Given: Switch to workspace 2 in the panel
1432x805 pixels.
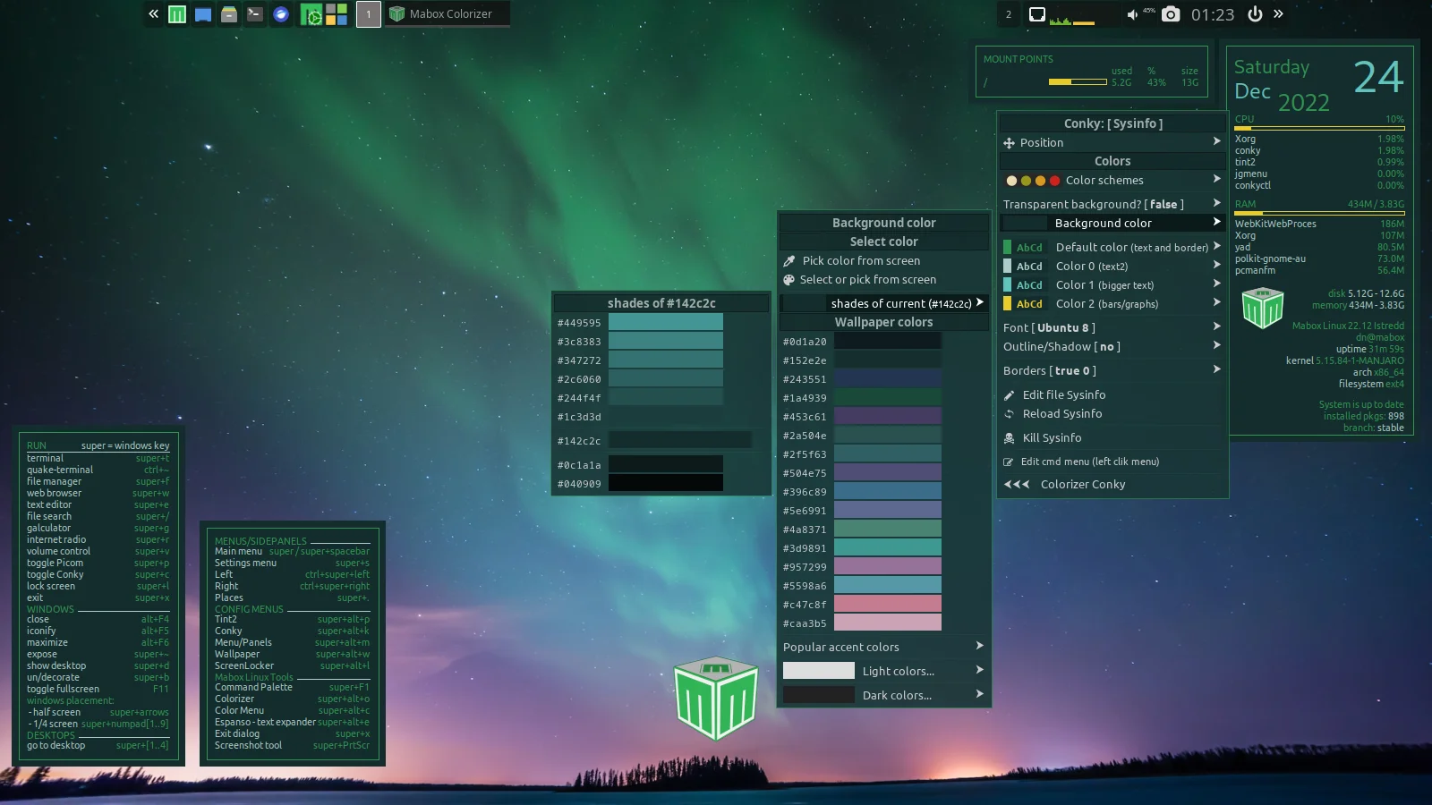Looking at the screenshot, I should pyautogui.click(x=1009, y=14).
